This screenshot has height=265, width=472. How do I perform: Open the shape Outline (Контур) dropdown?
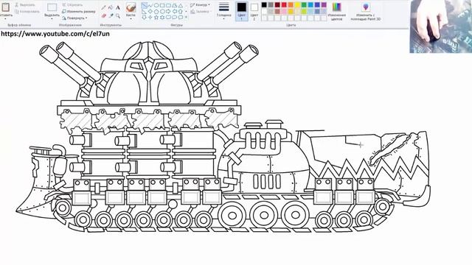click(x=200, y=5)
